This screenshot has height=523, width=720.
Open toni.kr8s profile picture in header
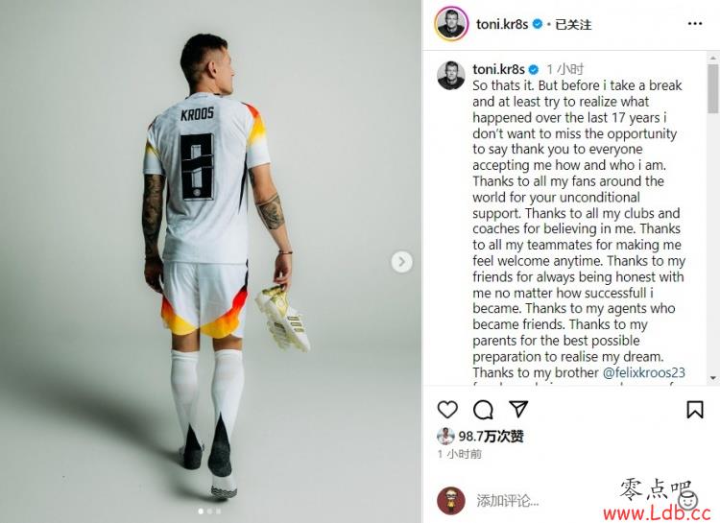tap(451, 24)
